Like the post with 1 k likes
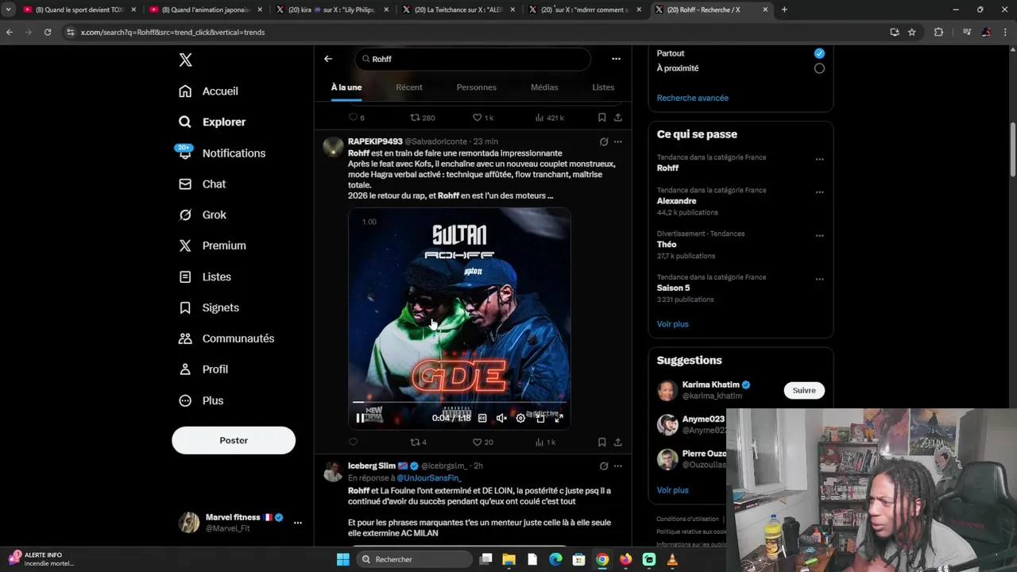Screen dimensions: 1017x572 (x=483, y=118)
